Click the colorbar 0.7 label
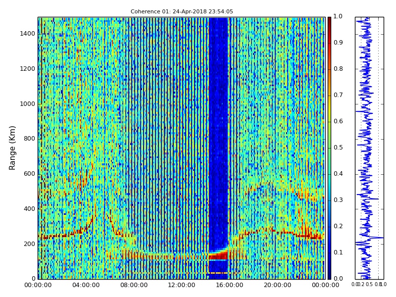 pyautogui.click(x=338, y=95)
